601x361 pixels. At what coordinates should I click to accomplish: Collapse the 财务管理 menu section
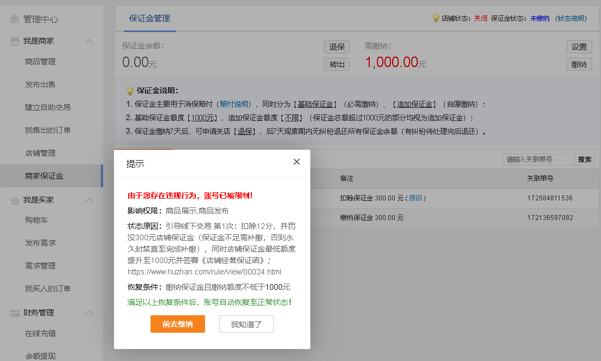click(x=89, y=313)
